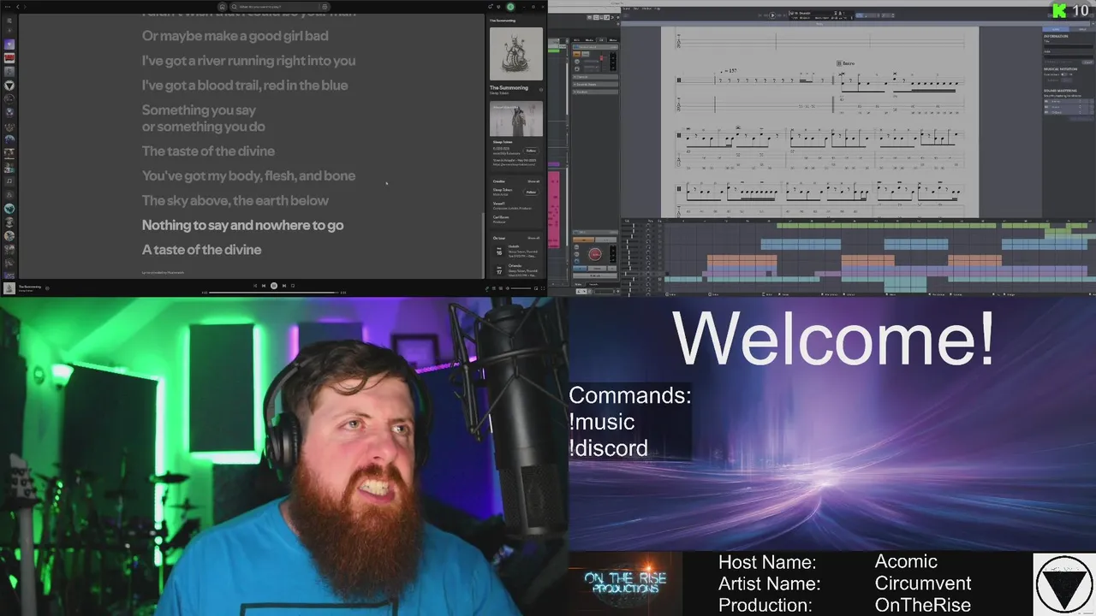This screenshot has height=616, width=1096.
Task: Follow Sleep Token in the Credits section
Action: click(532, 192)
